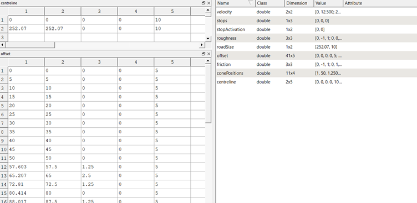Sort workspace by Attribute column header
This screenshot has height=203, width=417.
[x=380, y=3]
